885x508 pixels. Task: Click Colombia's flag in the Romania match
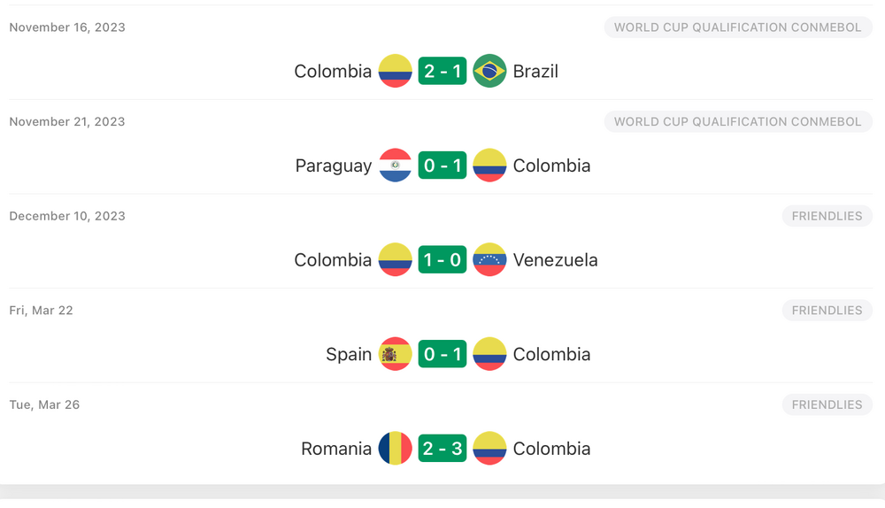(489, 449)
